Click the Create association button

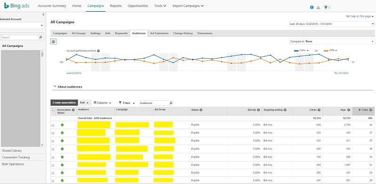[64, 103]
